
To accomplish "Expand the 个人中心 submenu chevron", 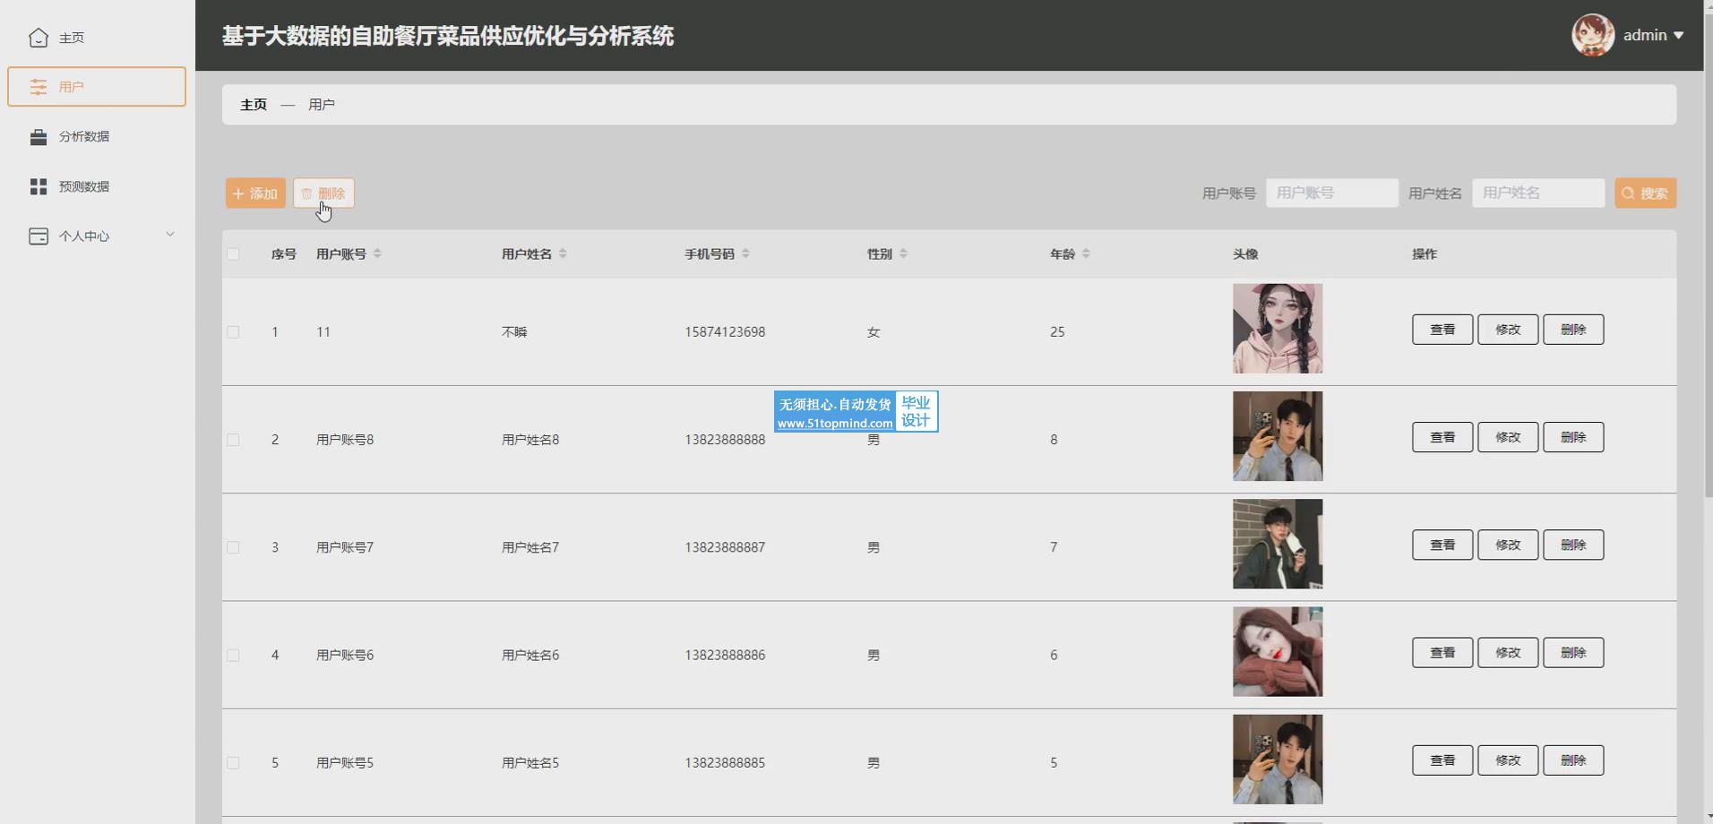I will click(x=170, y=235).
